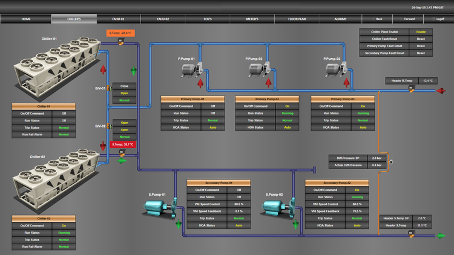Click red up arrow beside Chiller-01
The image size is (454, 255).
tap(103, 69)
